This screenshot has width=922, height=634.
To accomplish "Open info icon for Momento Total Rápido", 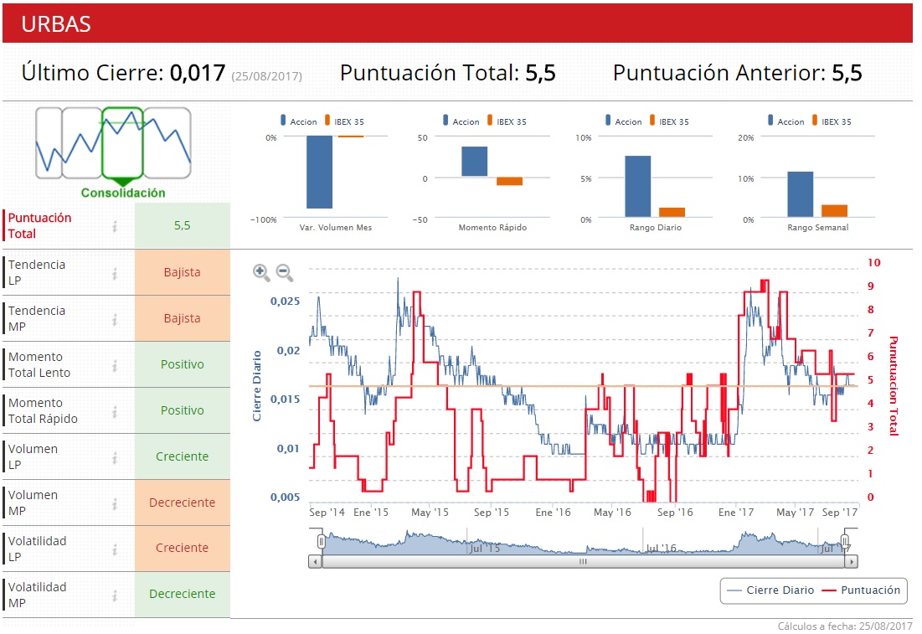I will 116,411.
